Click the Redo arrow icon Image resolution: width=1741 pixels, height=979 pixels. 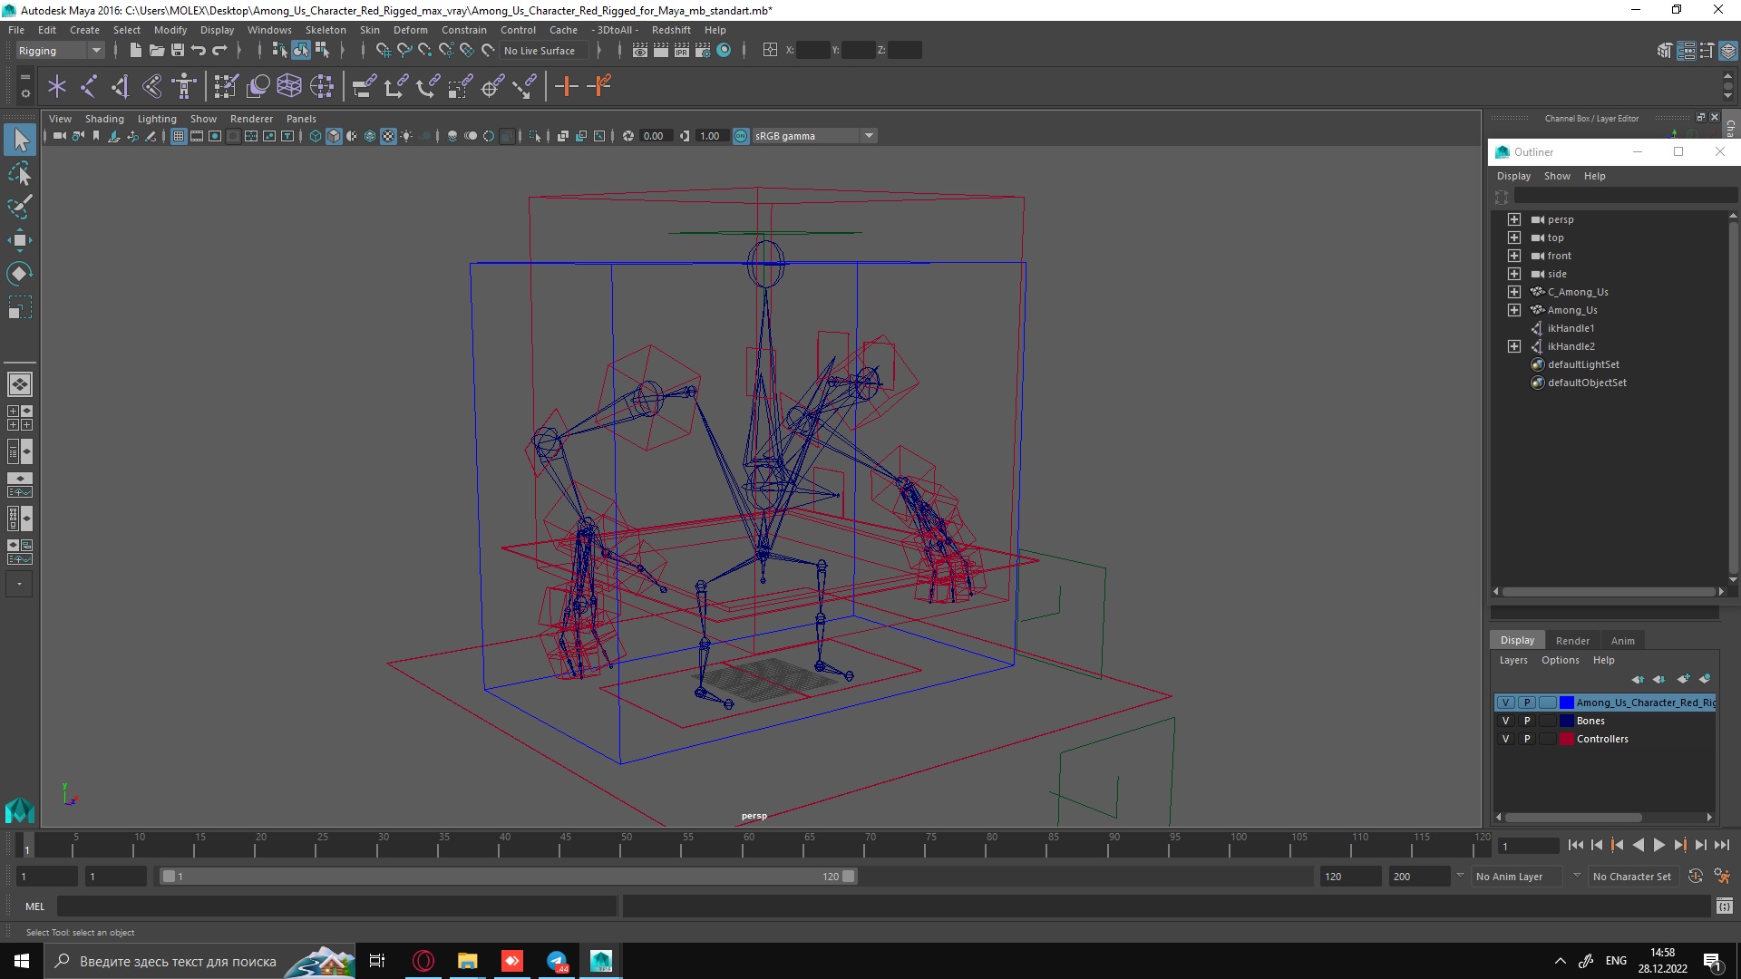(219, 51)
